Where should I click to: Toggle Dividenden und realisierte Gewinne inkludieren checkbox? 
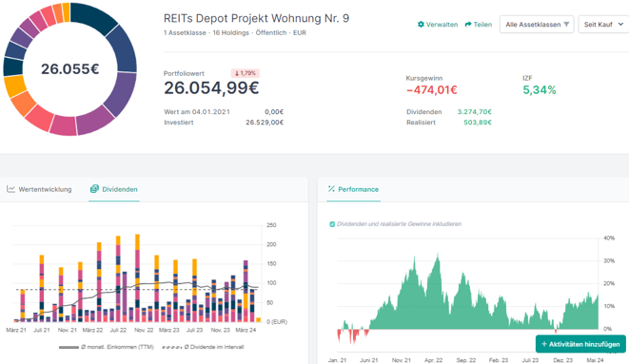[x=332, y=224]
